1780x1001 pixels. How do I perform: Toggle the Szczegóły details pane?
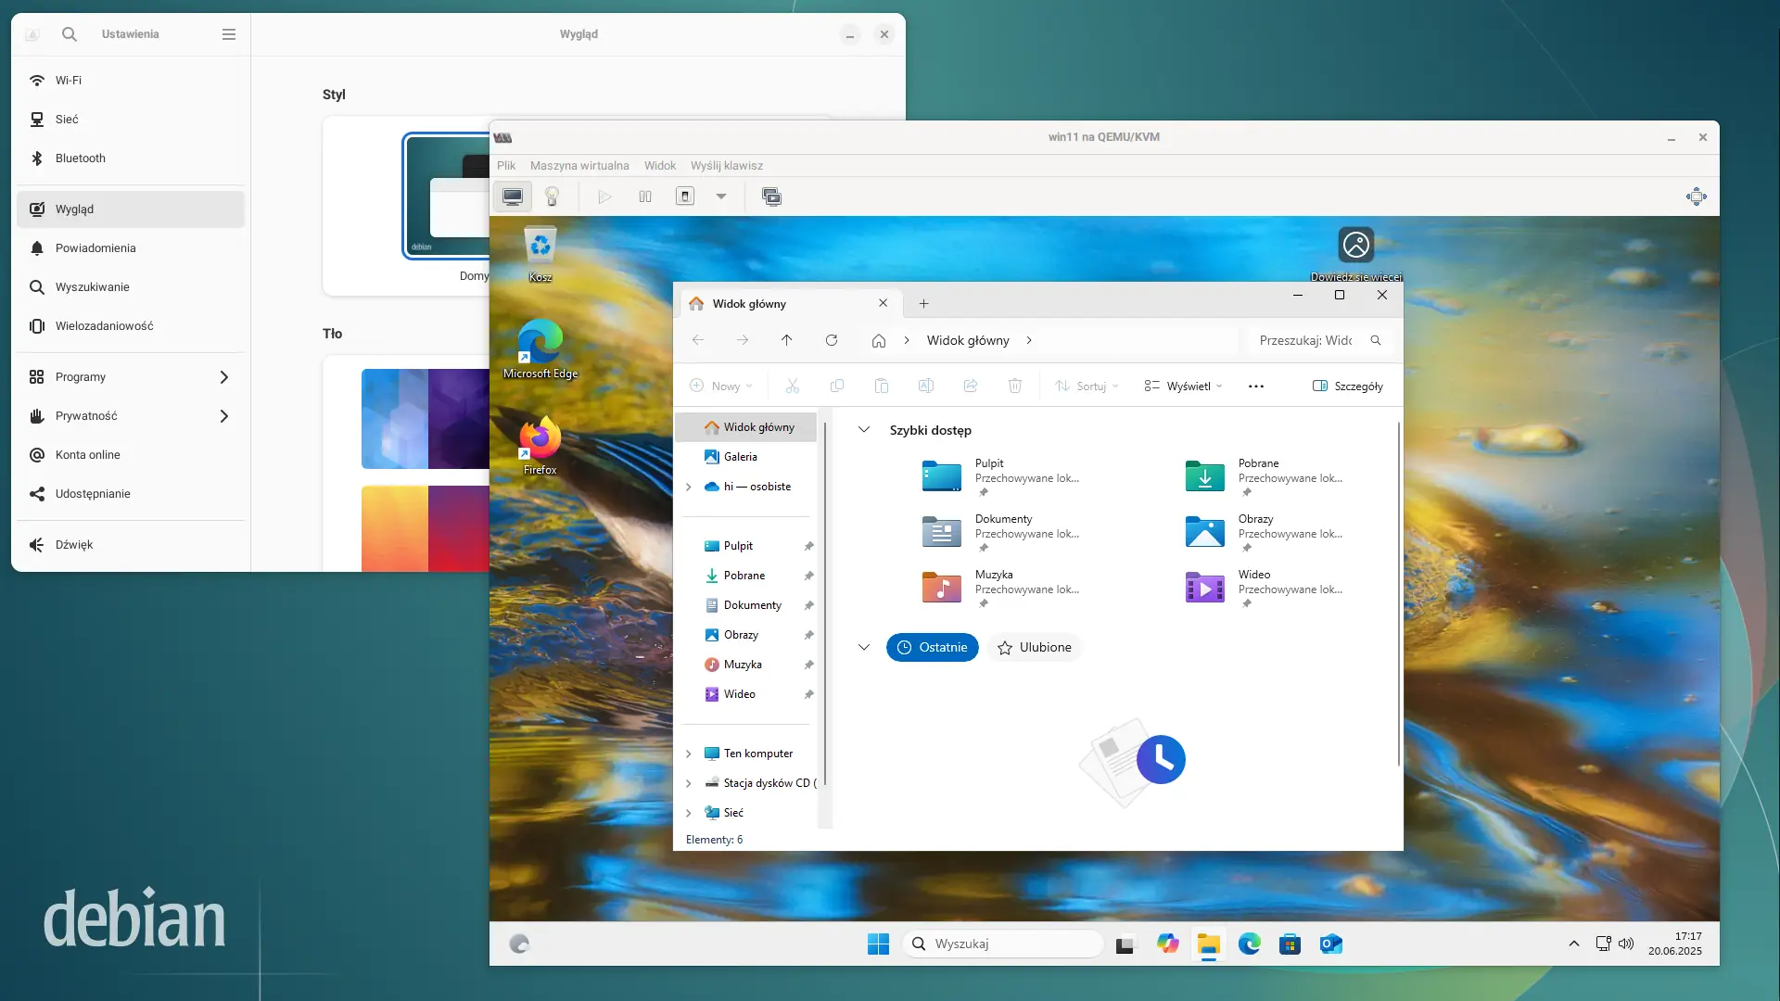pyautogui.click(x=1348, y=386)
